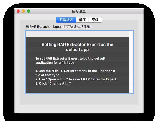158x121 pixels.
Task: Click the label "用 RAR Extractor Expert 打开这些归档类型:"
Action: 58,27
